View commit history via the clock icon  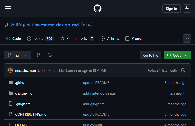click(x=183, y=70)
